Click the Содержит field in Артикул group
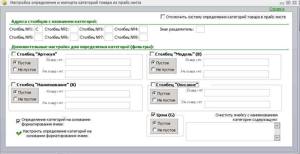 (x=98, y=62)
